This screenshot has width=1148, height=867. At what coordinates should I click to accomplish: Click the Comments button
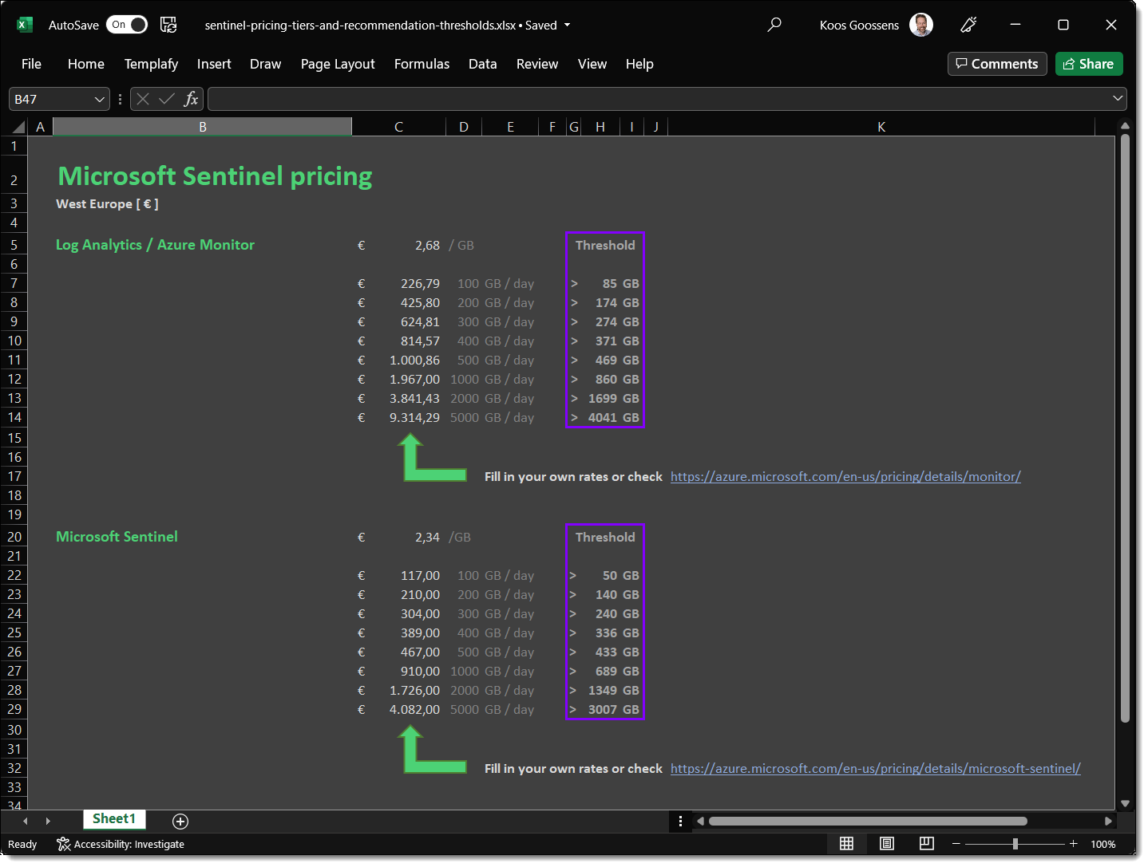tap(997, 64)
